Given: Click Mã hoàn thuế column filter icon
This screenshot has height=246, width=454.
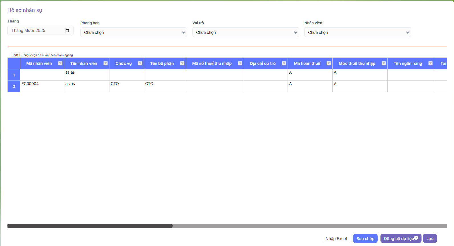Looking at the screenshot, I should pos(329,63).
